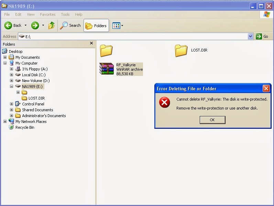Select NA1989 (E:) drive in tree
274x206 pixels.
pos(33,87)
